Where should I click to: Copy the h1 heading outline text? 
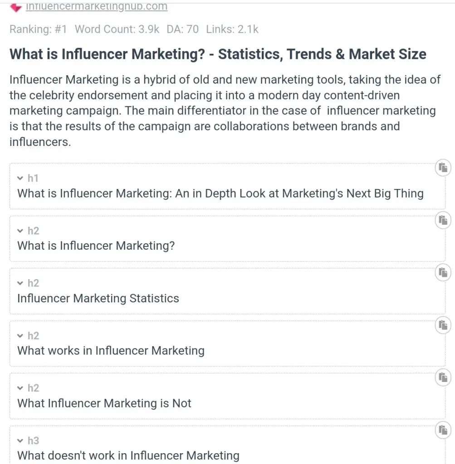(443, 168)
